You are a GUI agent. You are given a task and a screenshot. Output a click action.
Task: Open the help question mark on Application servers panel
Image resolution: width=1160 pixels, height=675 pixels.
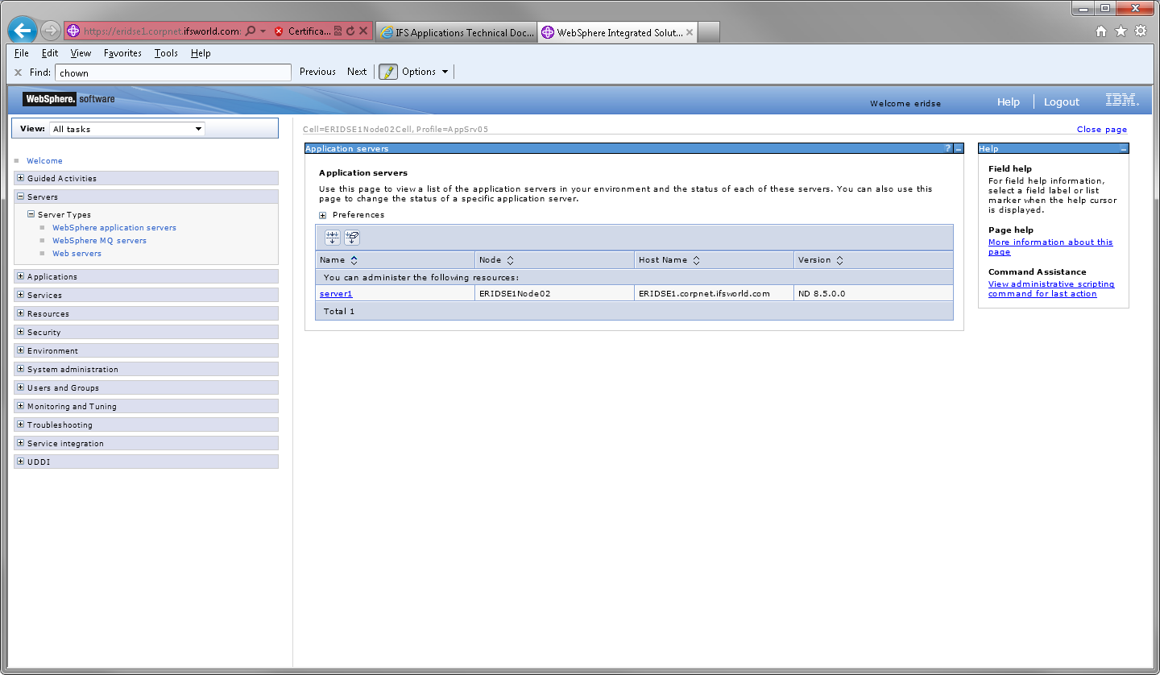(x=949, y=148)
